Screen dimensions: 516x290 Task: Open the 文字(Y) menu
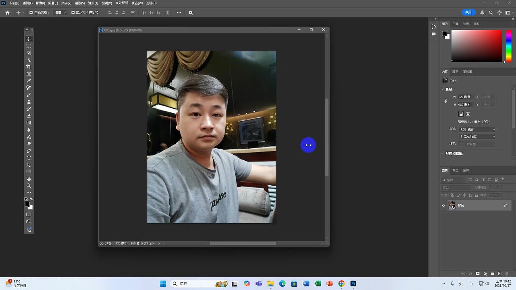coord(66,3)
